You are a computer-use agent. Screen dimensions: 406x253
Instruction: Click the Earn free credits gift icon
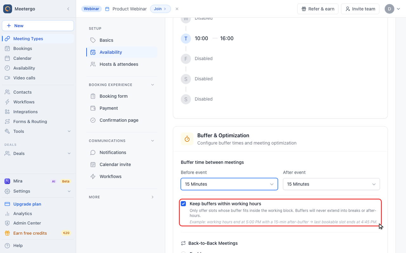7,233
